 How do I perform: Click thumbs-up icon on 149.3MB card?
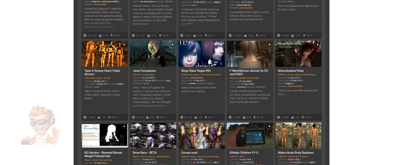245,35
